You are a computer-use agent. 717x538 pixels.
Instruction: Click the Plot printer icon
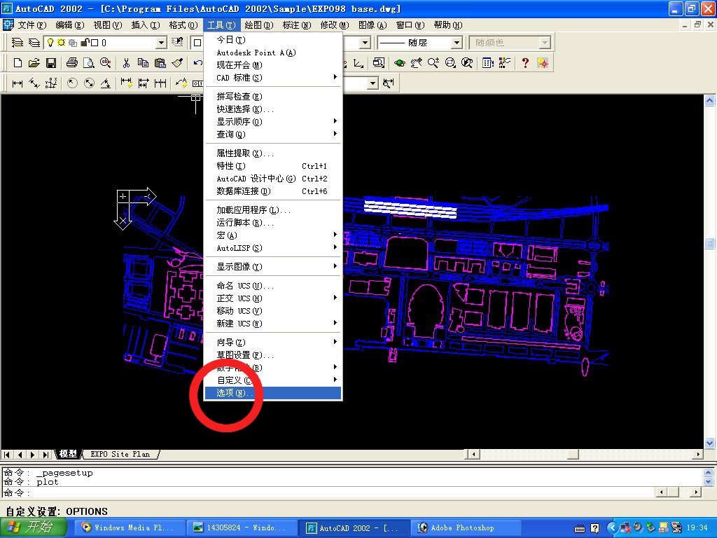pos(72,63)
